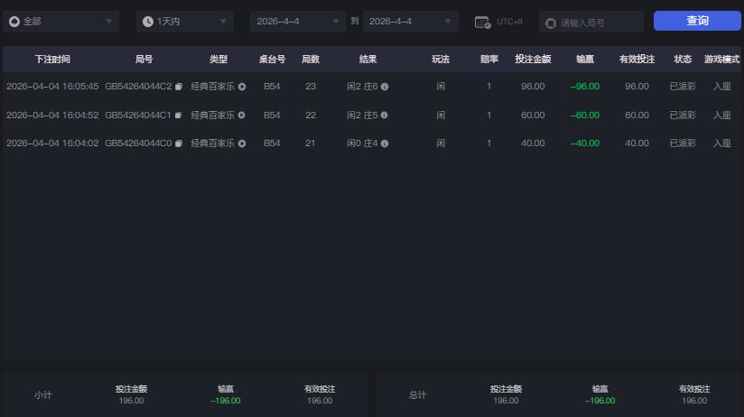Click the 投注金额 column header
The height and width of the screenshot is (417, 744).
click(533, 60)
